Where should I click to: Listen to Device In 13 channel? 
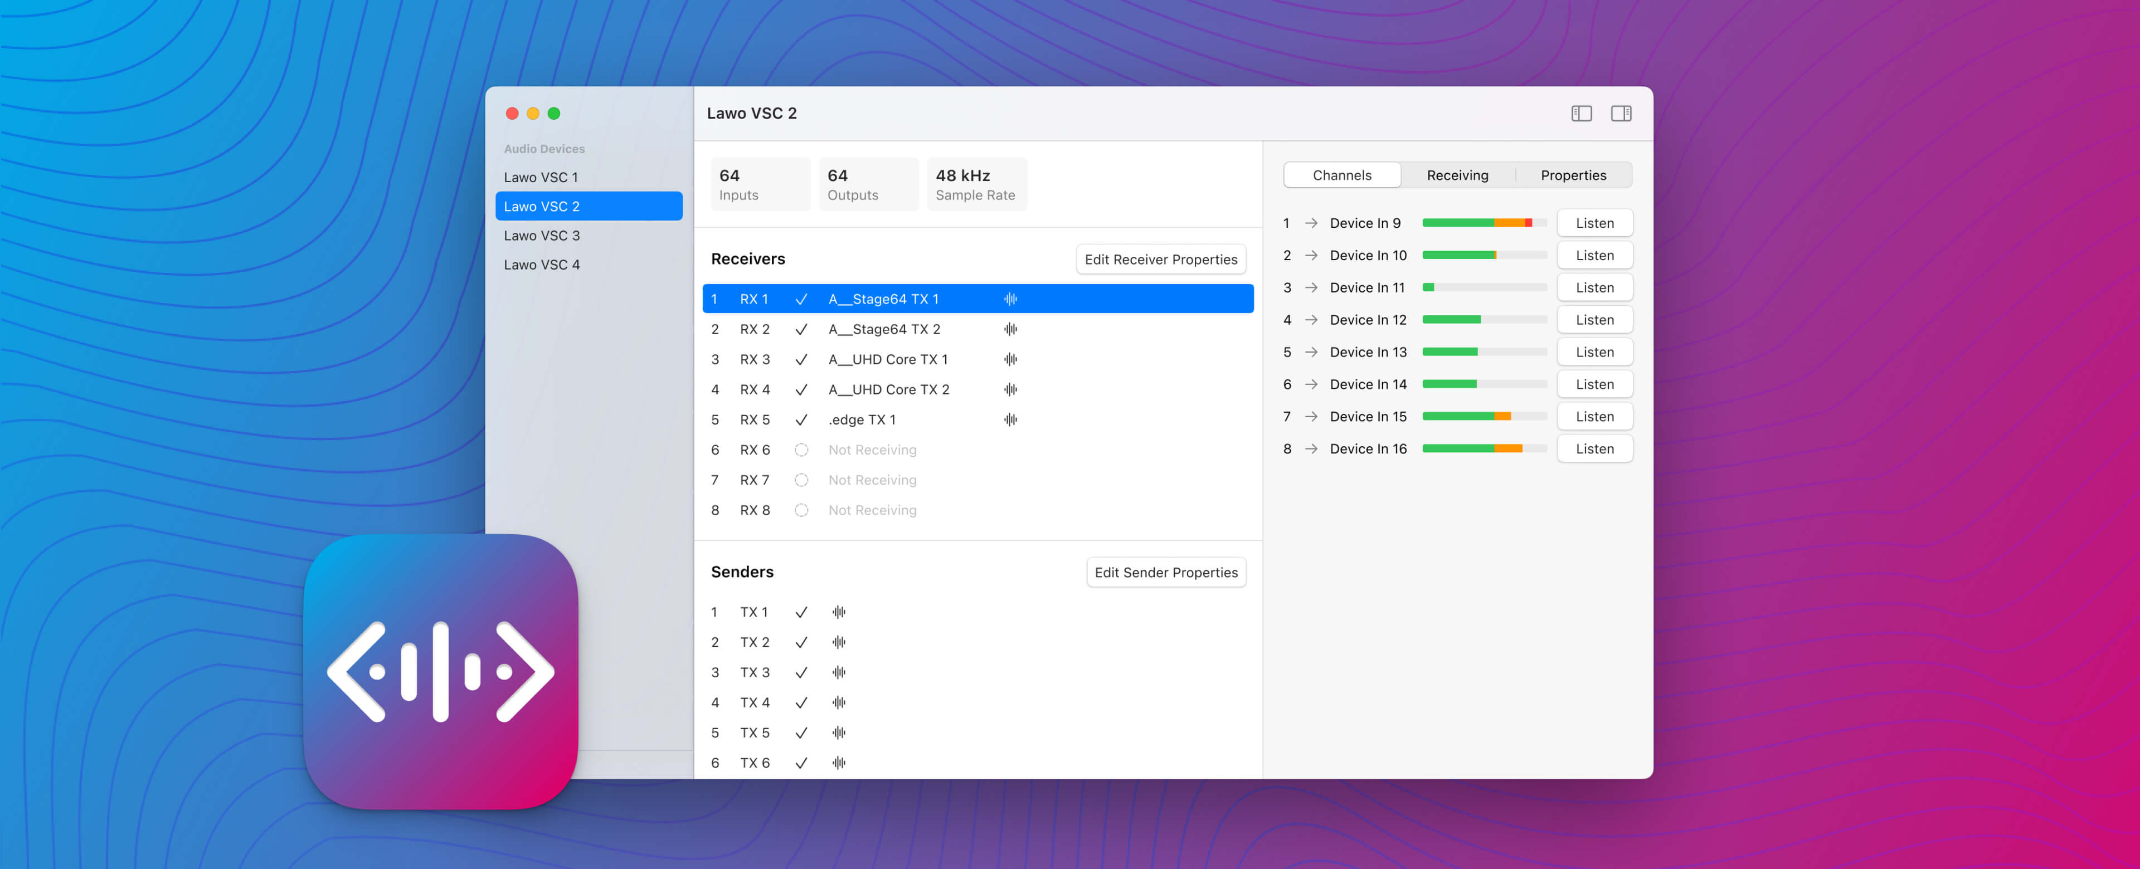coord(1594,352)
